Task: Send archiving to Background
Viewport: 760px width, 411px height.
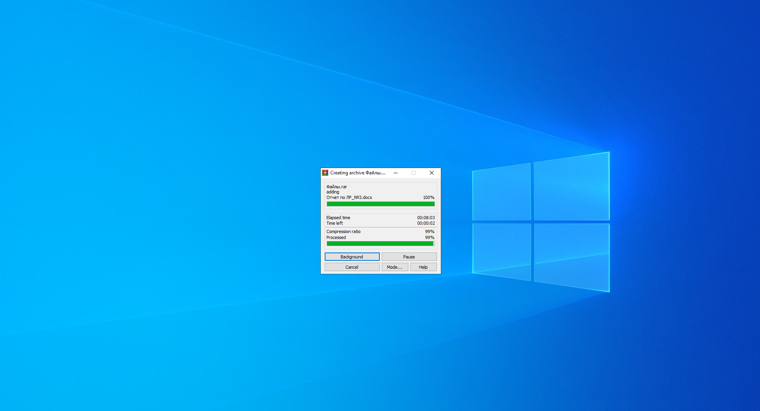Action: (352, 257)
